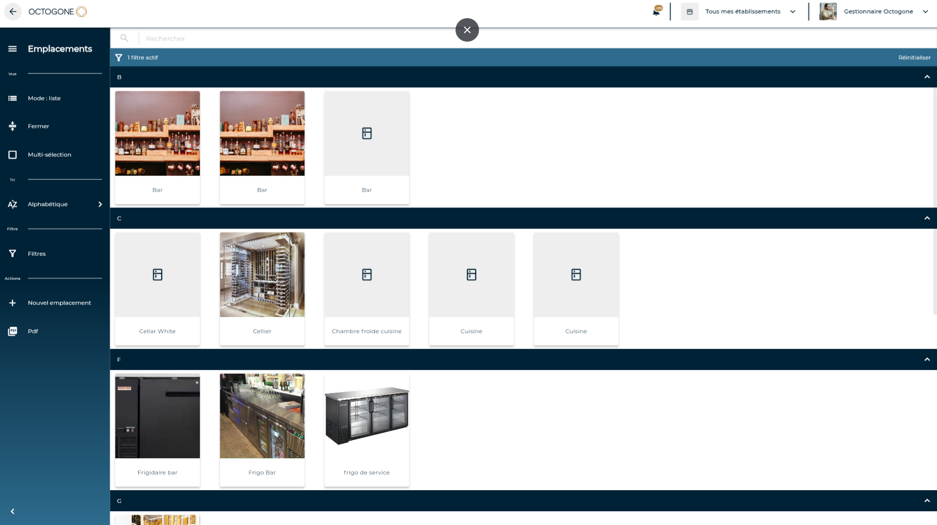
Task: Click the establishment store icon
Action: pos(690,11)
